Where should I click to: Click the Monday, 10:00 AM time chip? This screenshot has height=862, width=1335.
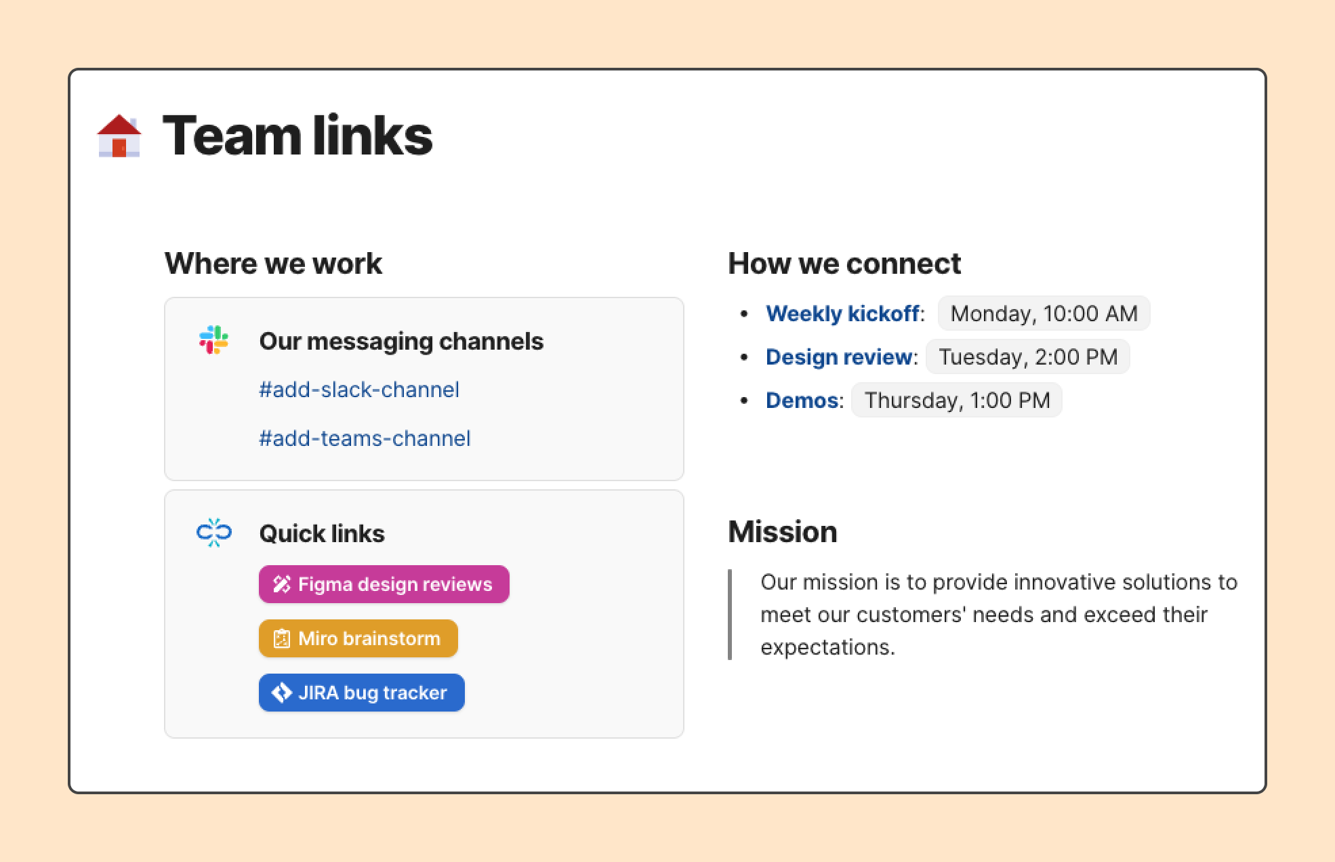pos(1044,314)
